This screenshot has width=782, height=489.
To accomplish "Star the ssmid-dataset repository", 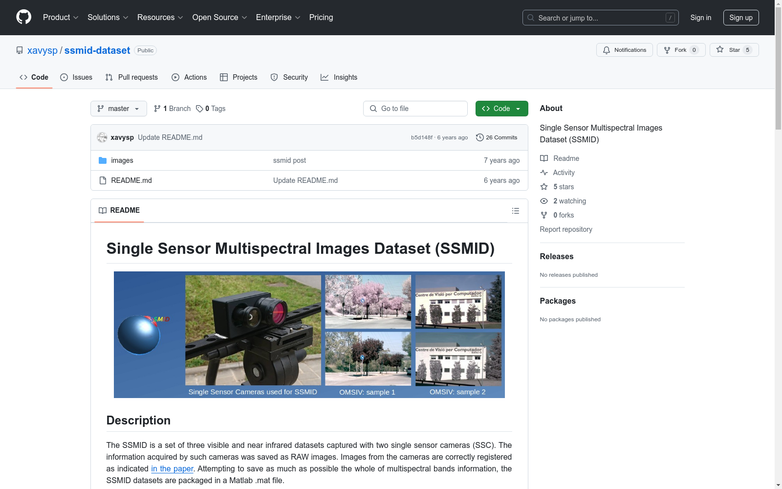I will click(734, 50).
